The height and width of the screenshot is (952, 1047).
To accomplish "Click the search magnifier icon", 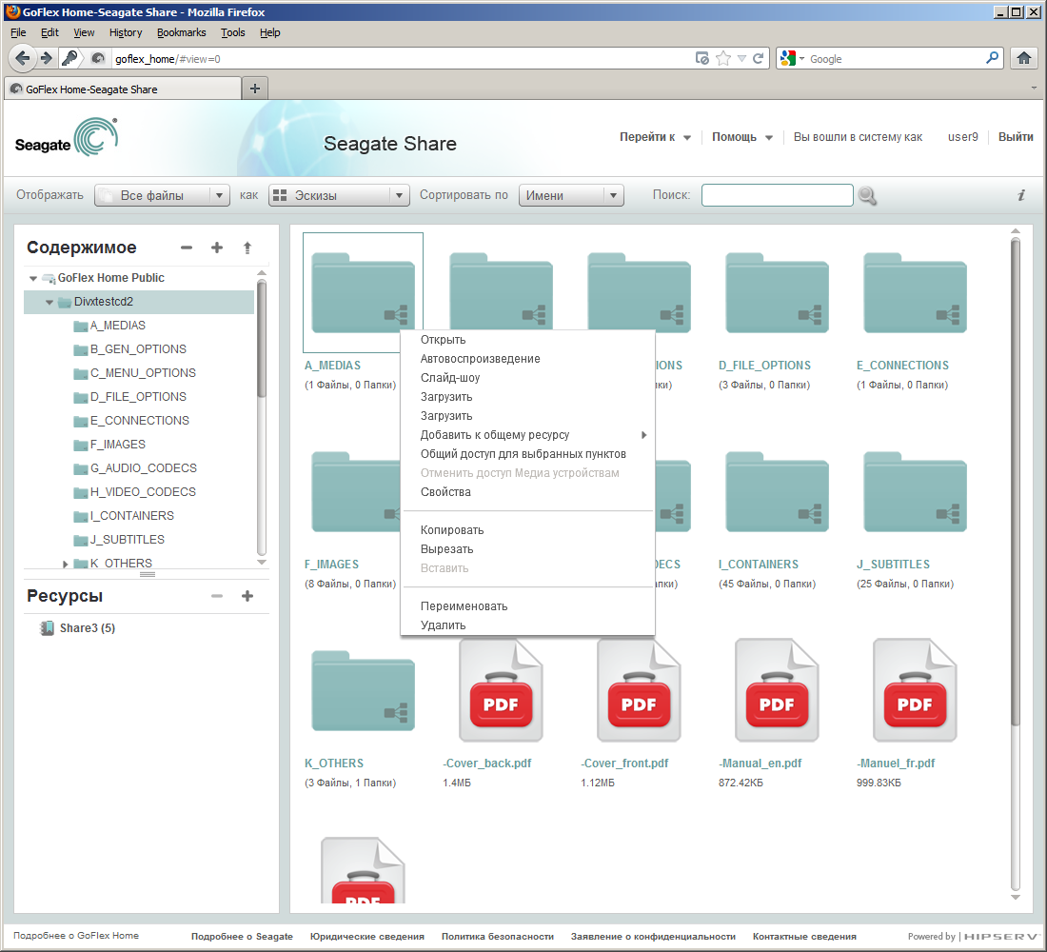I will coord(867,196).
